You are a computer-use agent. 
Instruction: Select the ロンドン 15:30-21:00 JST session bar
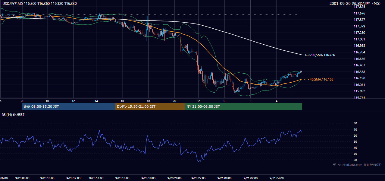pos(150,106)
